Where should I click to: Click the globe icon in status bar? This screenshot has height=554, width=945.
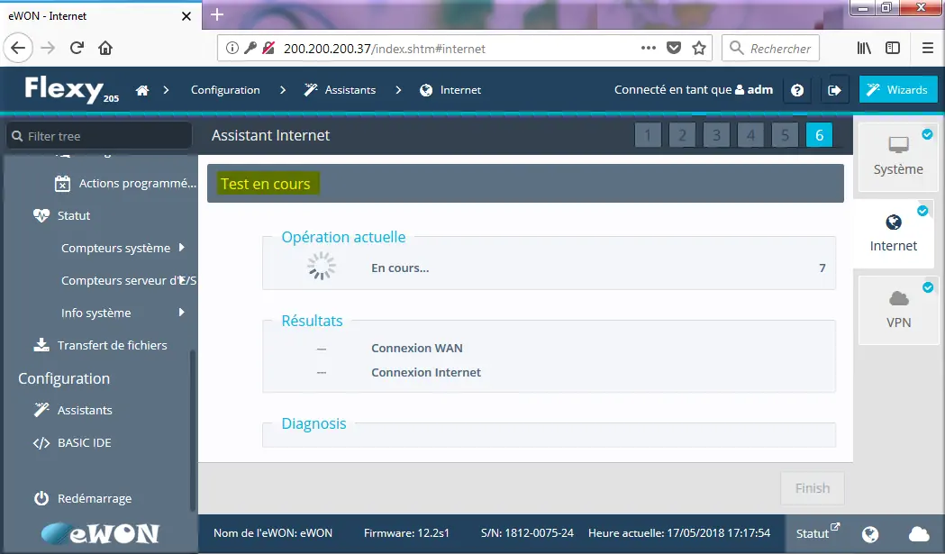(x=870, y=534)
